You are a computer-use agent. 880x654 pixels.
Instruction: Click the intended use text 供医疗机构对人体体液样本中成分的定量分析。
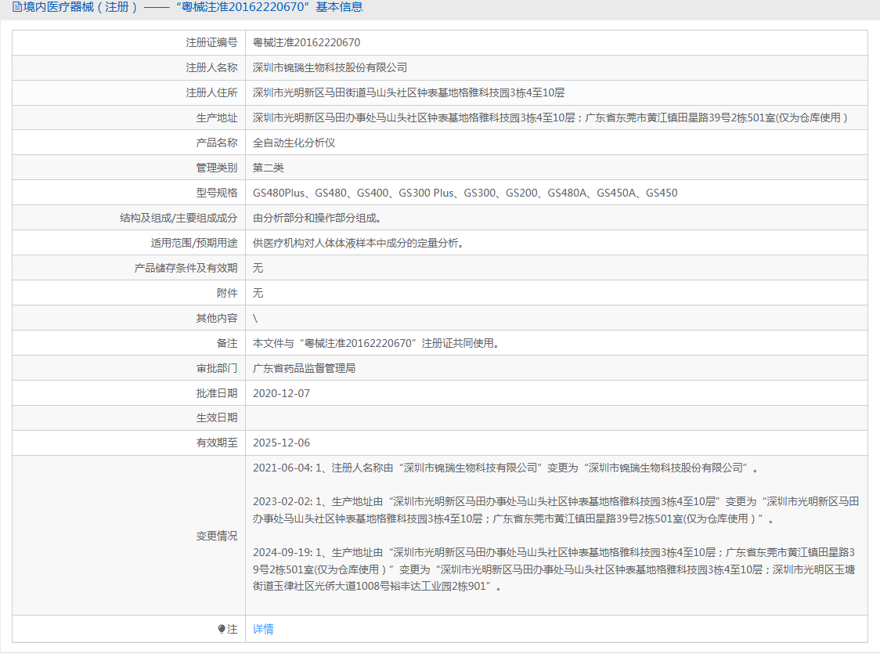(358, 243)
